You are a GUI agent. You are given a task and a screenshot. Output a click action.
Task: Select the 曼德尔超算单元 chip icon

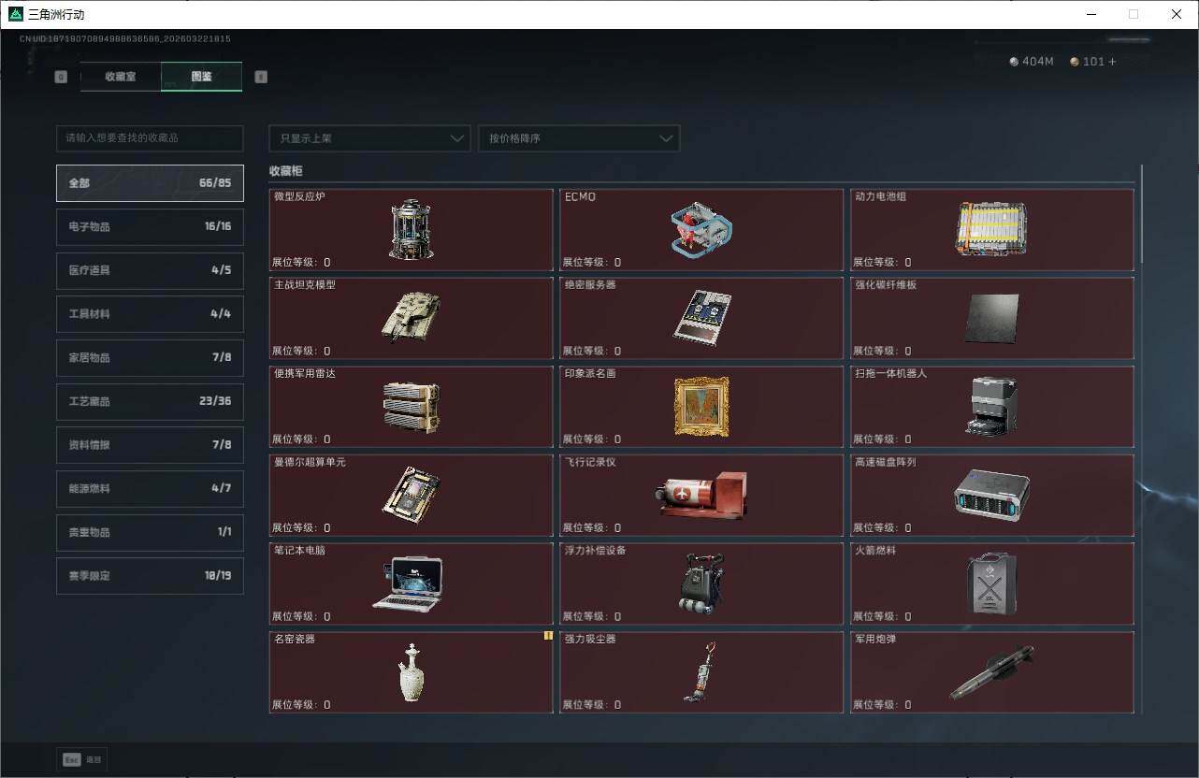click(x=412, y=495)
